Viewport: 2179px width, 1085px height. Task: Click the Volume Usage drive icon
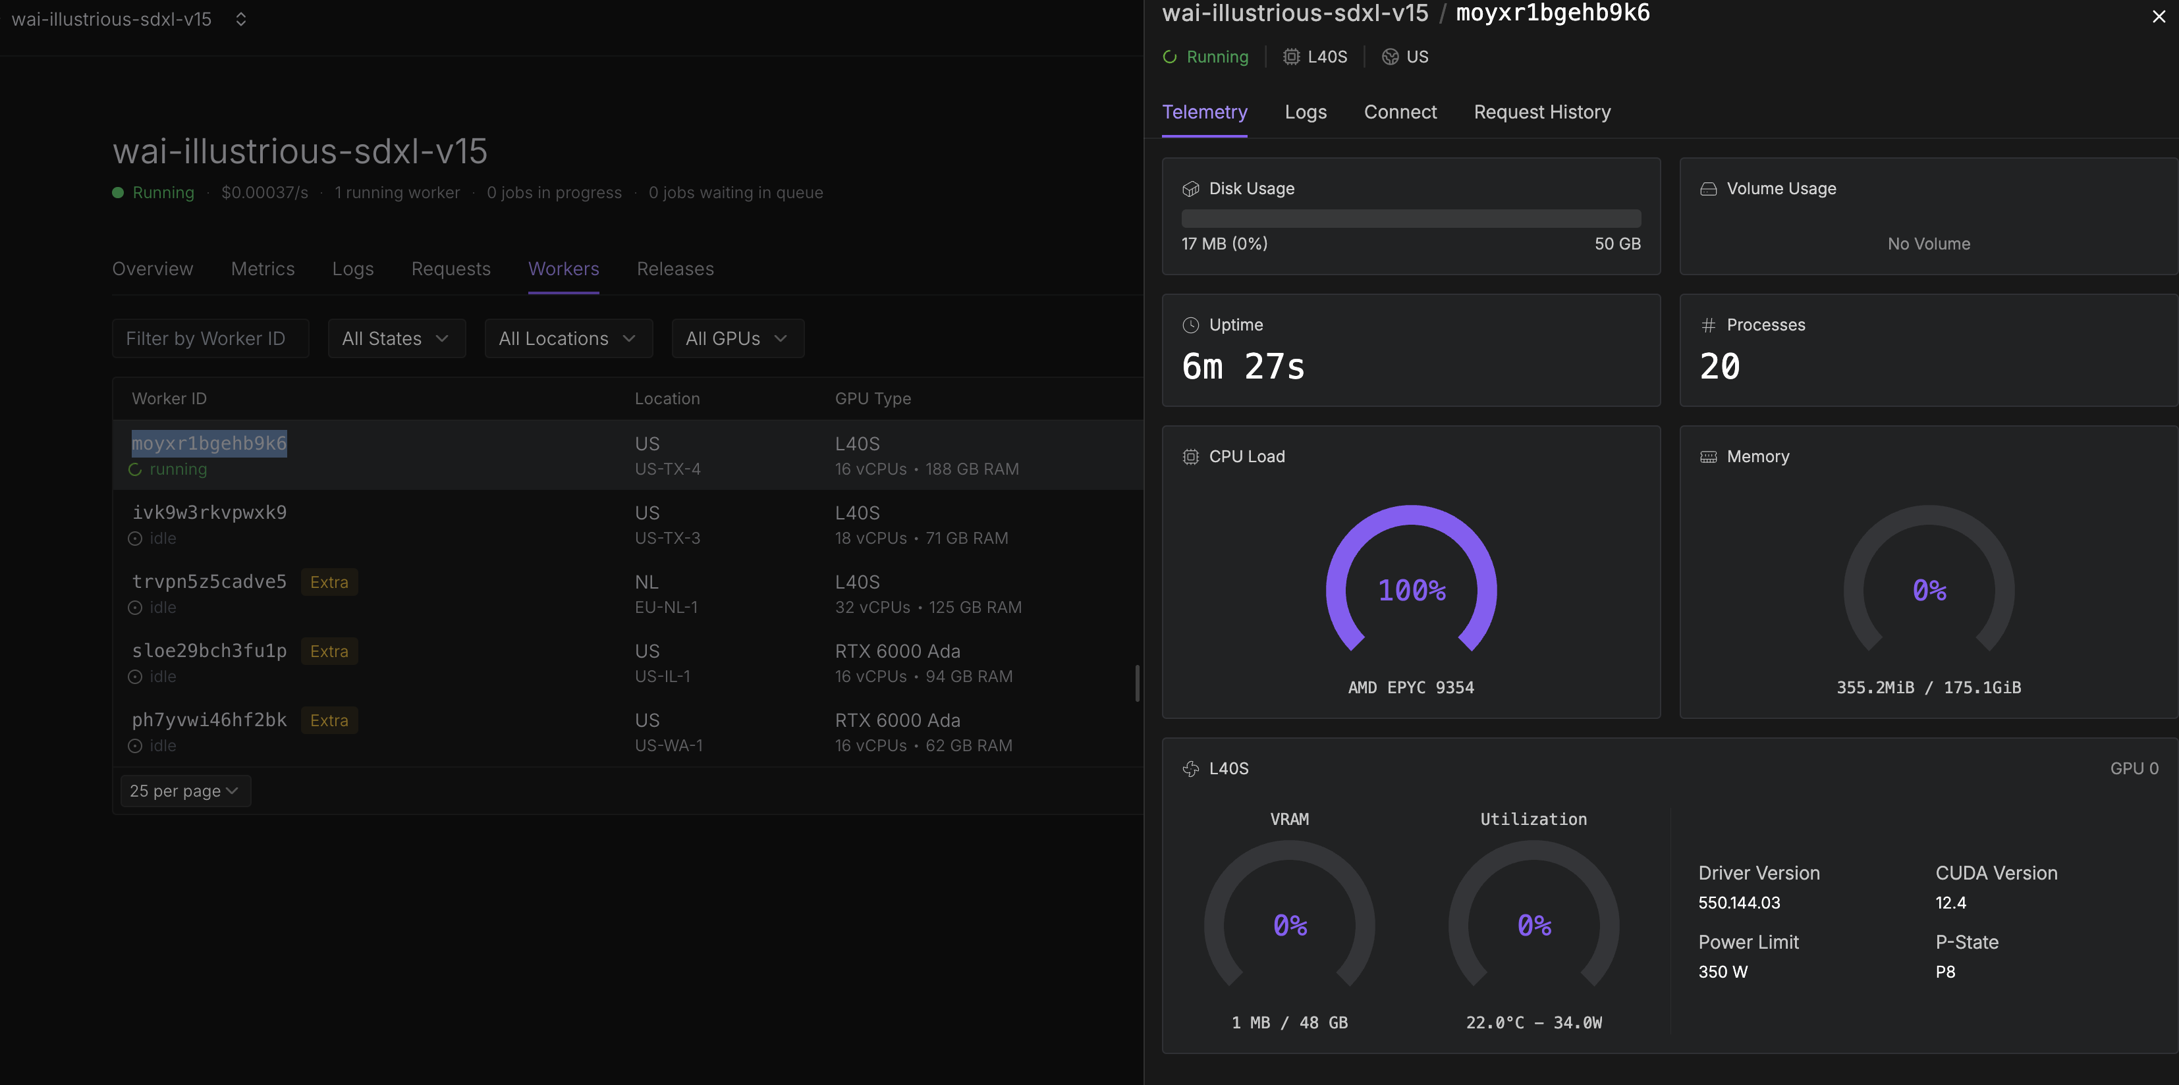pyautogui.click(x=1708, y=188)
